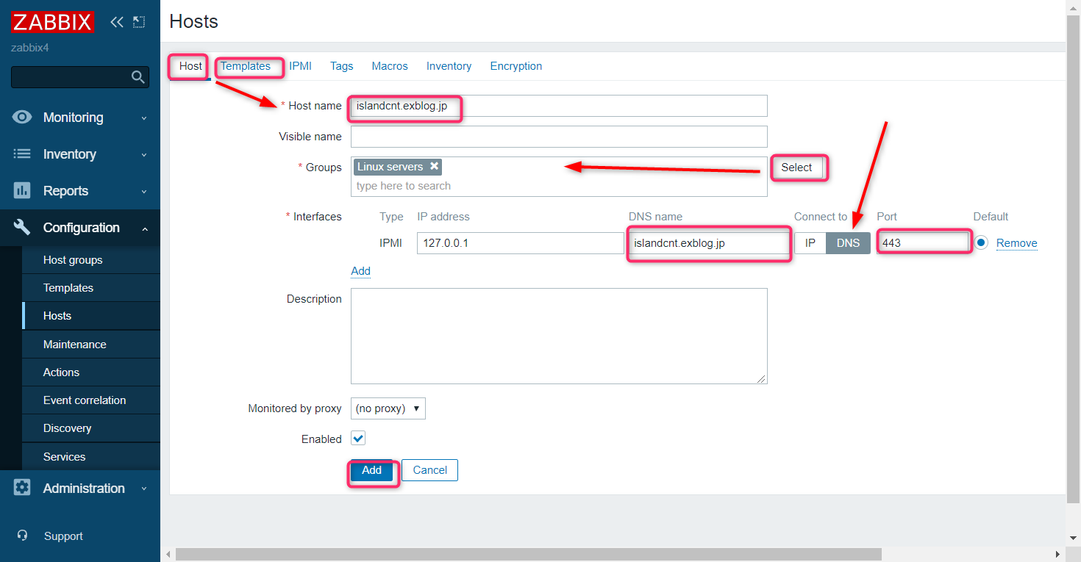The height and width of the screenshot is (562, 1081).
Task: Focus the IP address field
Action: (x=521, y=243)
